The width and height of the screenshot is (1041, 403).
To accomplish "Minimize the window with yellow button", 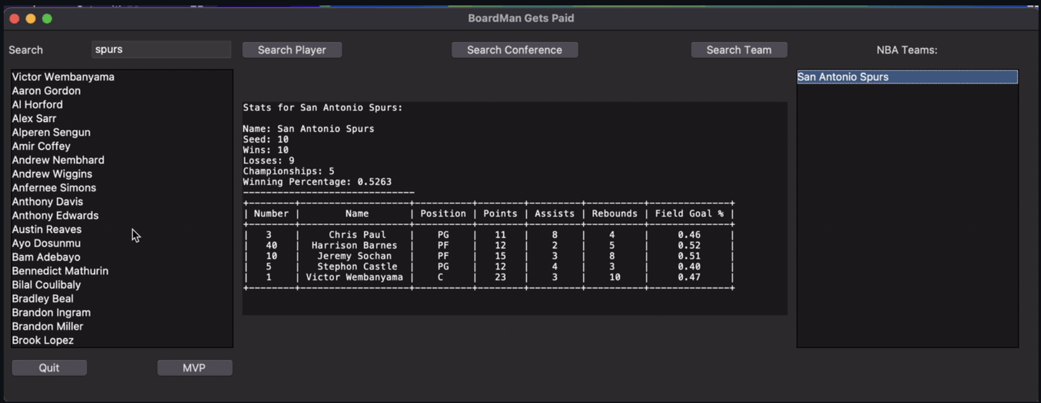I will tap(31, 18).
